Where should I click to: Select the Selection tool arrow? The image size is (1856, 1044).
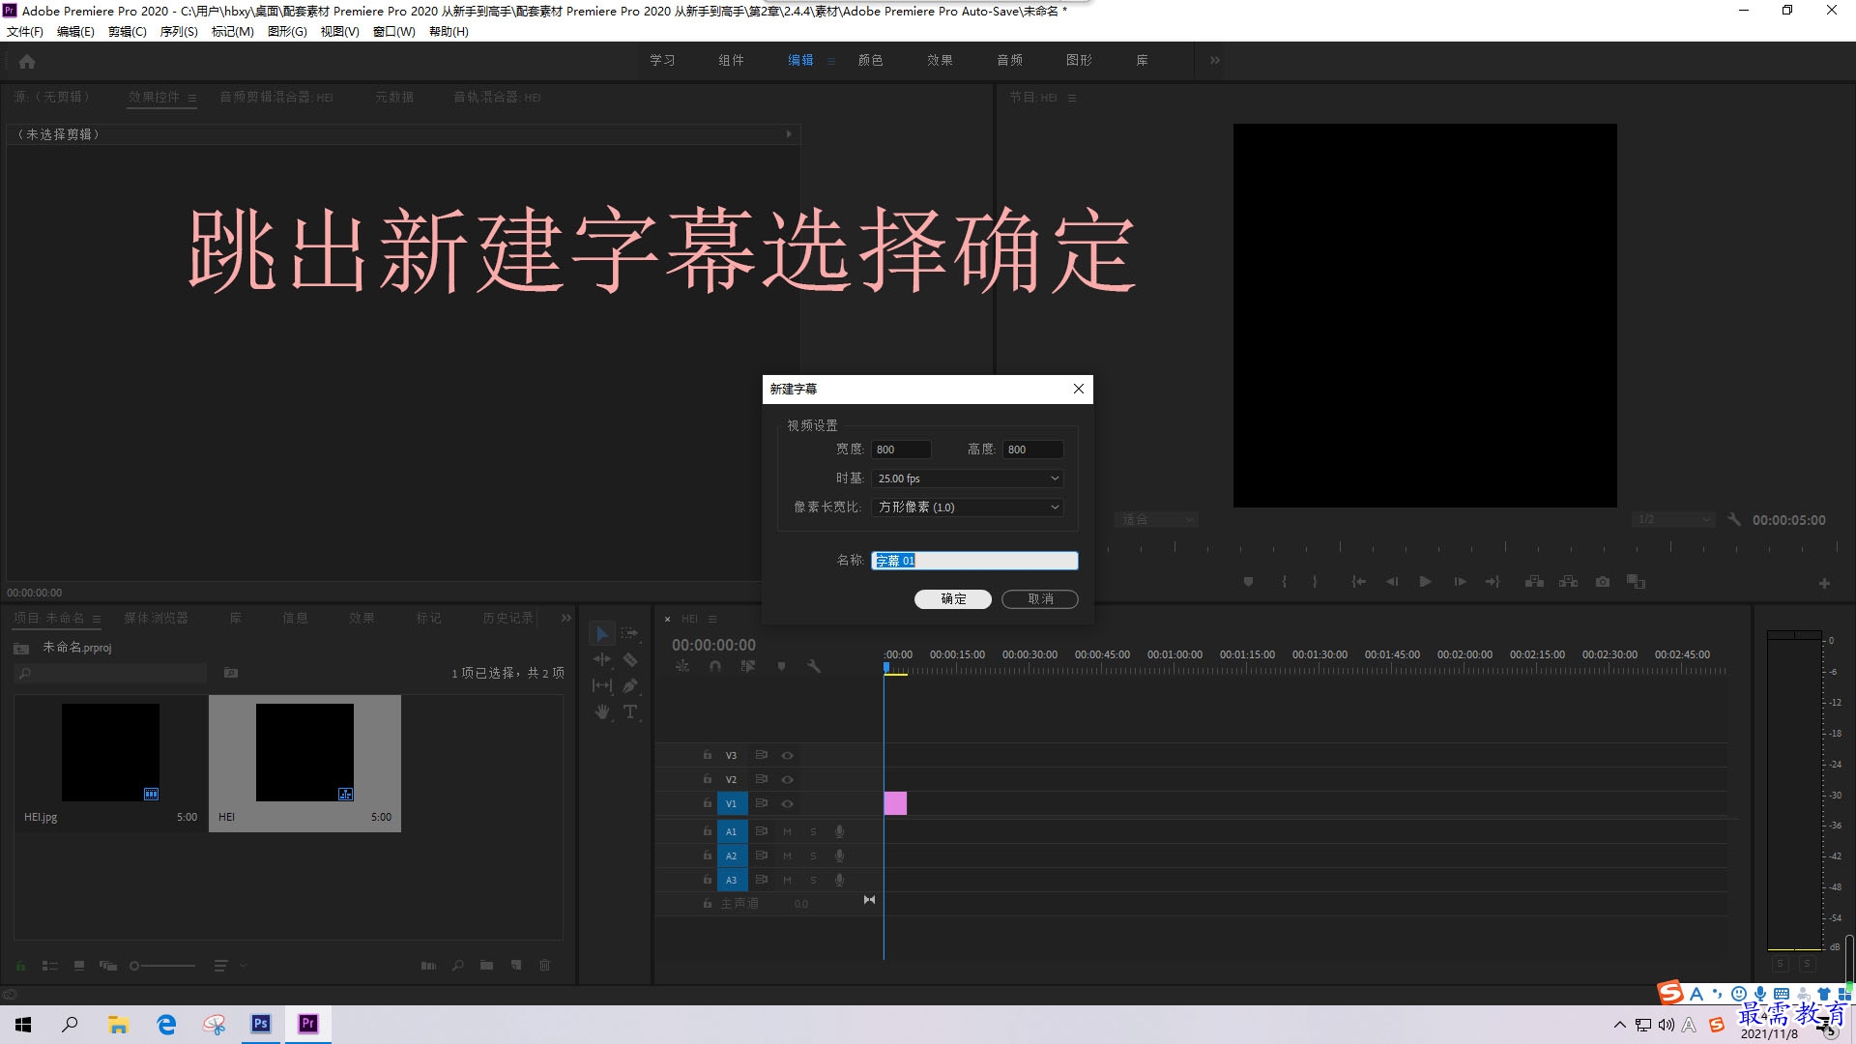point(602,634)
